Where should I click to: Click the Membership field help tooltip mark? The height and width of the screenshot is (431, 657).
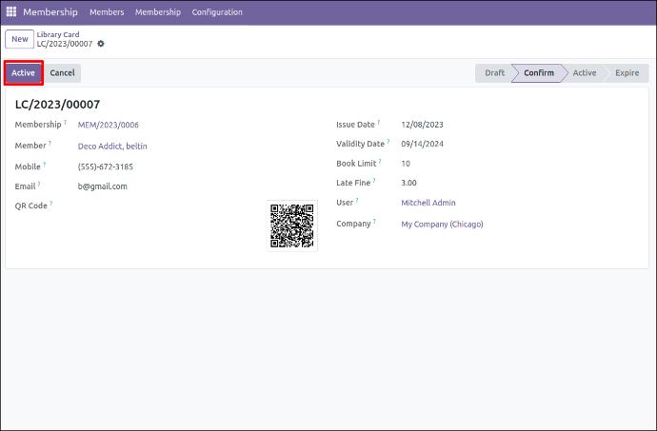pos(66,123)
